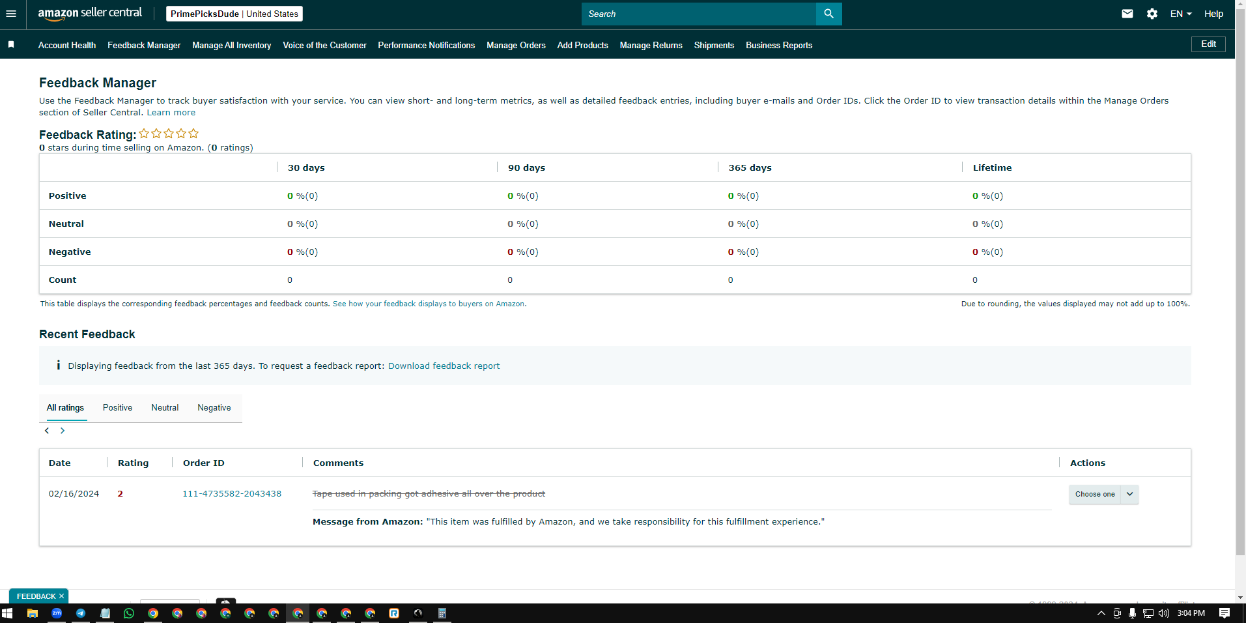
Task: Click the magnifier search button
Action: 828,14
